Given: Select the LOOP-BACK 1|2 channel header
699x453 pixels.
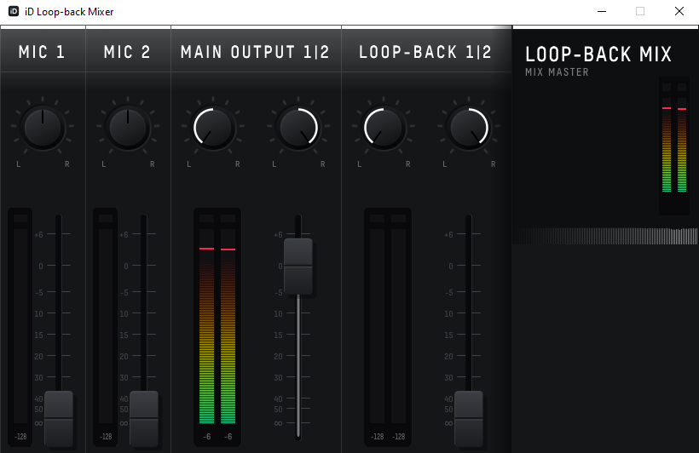Looking at the screenshot, I should click(426, 52).
